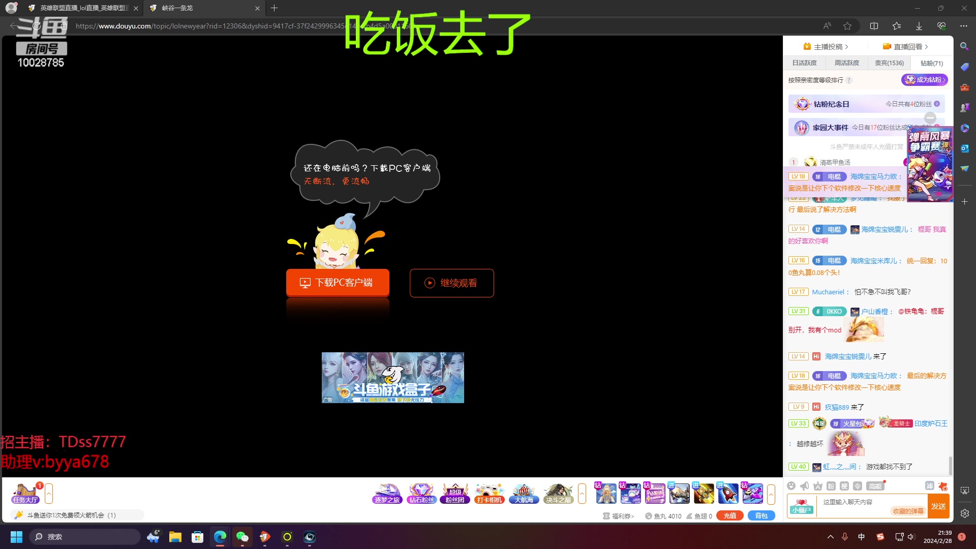Open the Edge sidebar shopping tag icon
This screenshot has height=549, width=976.
pos(964,67)
